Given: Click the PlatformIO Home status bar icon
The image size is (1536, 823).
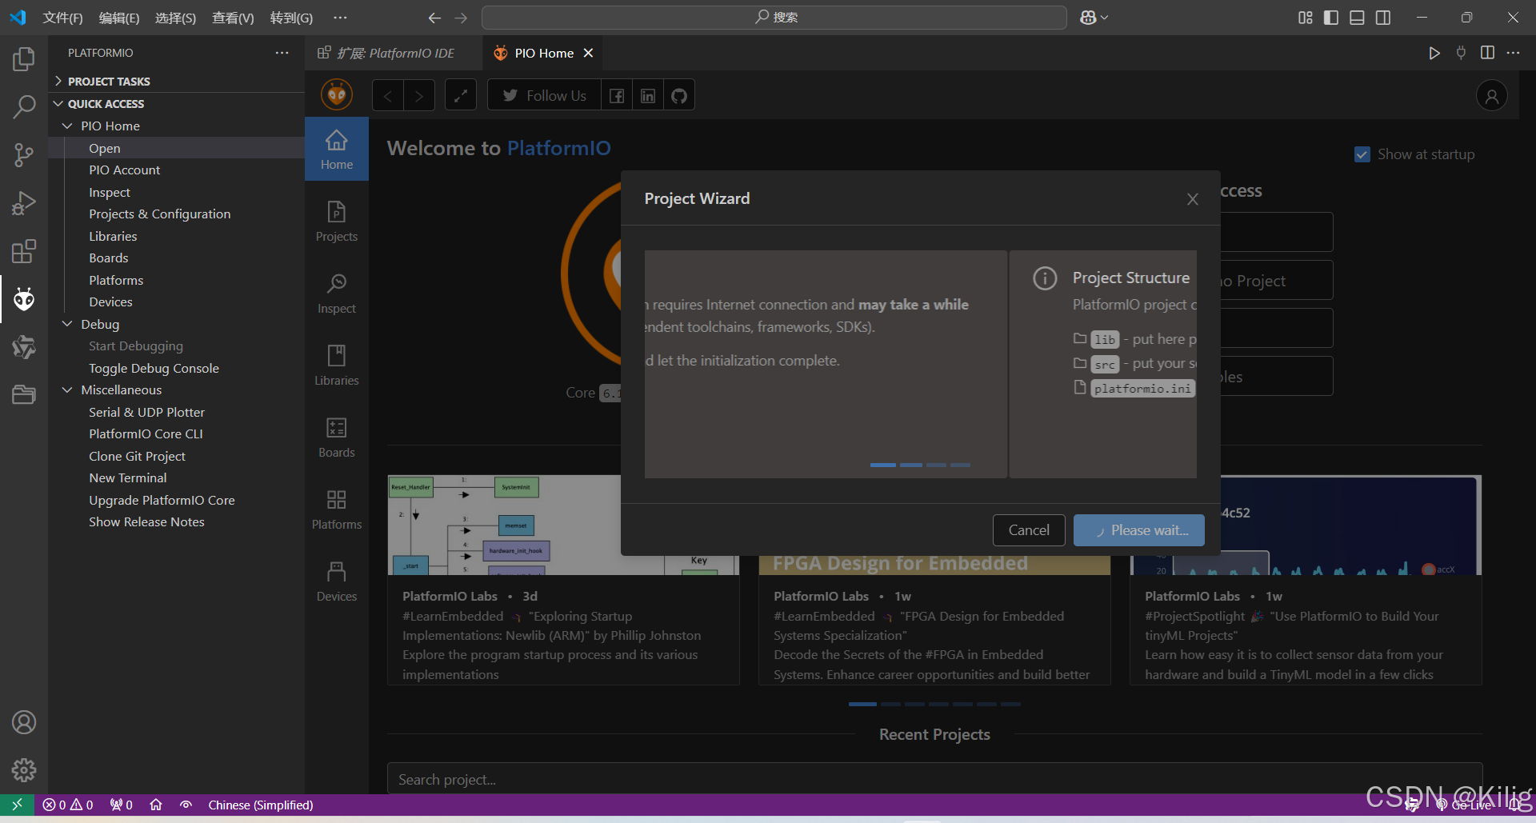Looking at the screenshot, I should tap(156, 805).
